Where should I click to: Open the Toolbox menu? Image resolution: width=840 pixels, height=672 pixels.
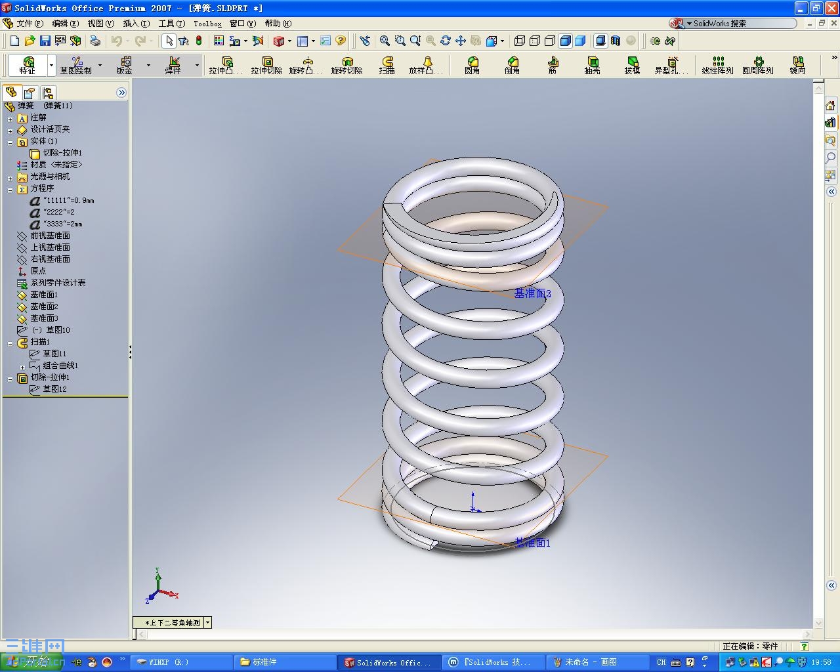click(x=207, y=24)
